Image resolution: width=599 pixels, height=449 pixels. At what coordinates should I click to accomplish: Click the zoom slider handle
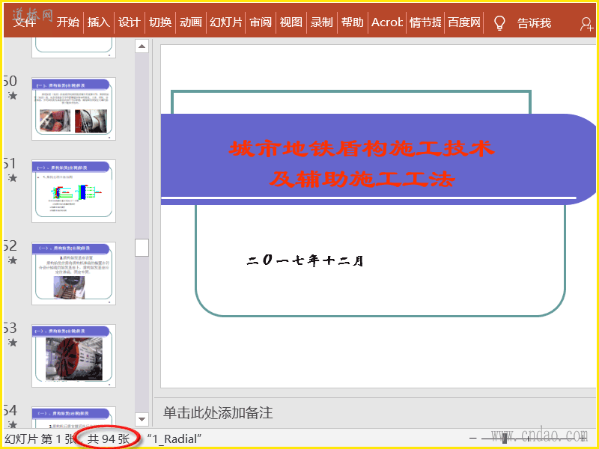point(505,439)
